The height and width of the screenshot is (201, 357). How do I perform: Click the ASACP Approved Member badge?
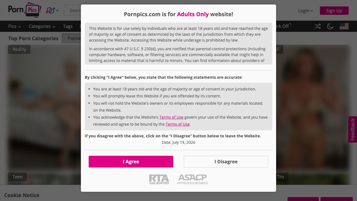click(192, 180)
